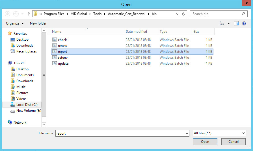Open the view options dropdown arrow

coord(229,23)
